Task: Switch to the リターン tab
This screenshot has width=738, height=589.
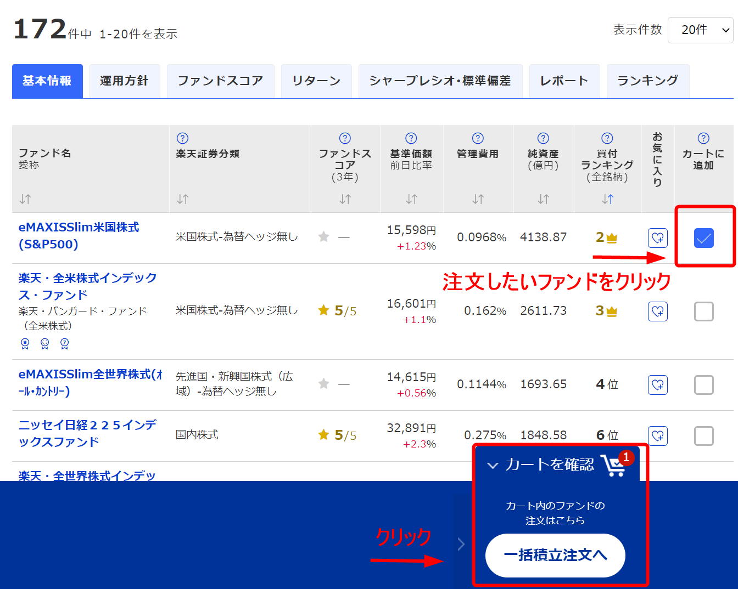Action: point(316,81)
